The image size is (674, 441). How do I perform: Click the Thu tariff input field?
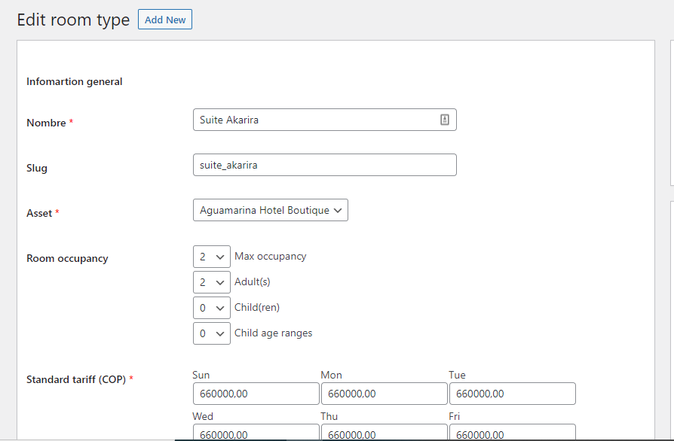(384, 433)
